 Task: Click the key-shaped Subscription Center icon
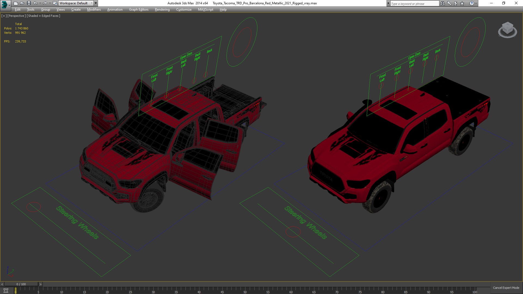(x=449, y=4)
